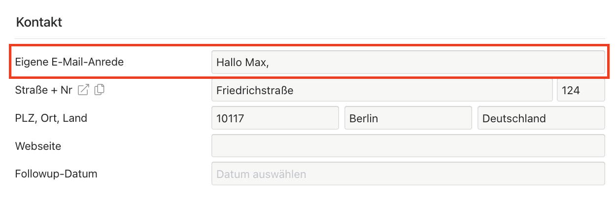
Task: Click the Eigene E-Mail-Anrede label
Action: [x=69, y=62]
